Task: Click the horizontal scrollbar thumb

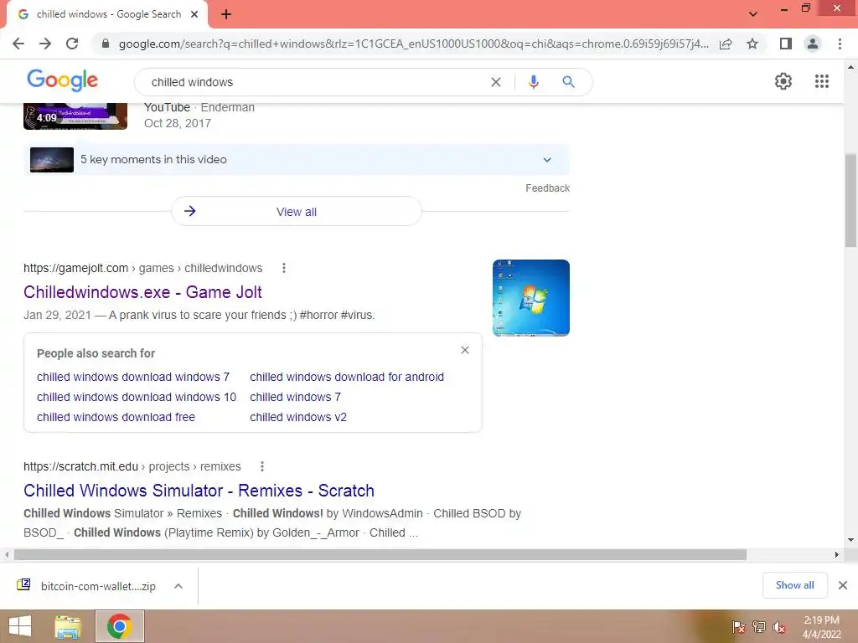Action: click(x=380, y=555)
